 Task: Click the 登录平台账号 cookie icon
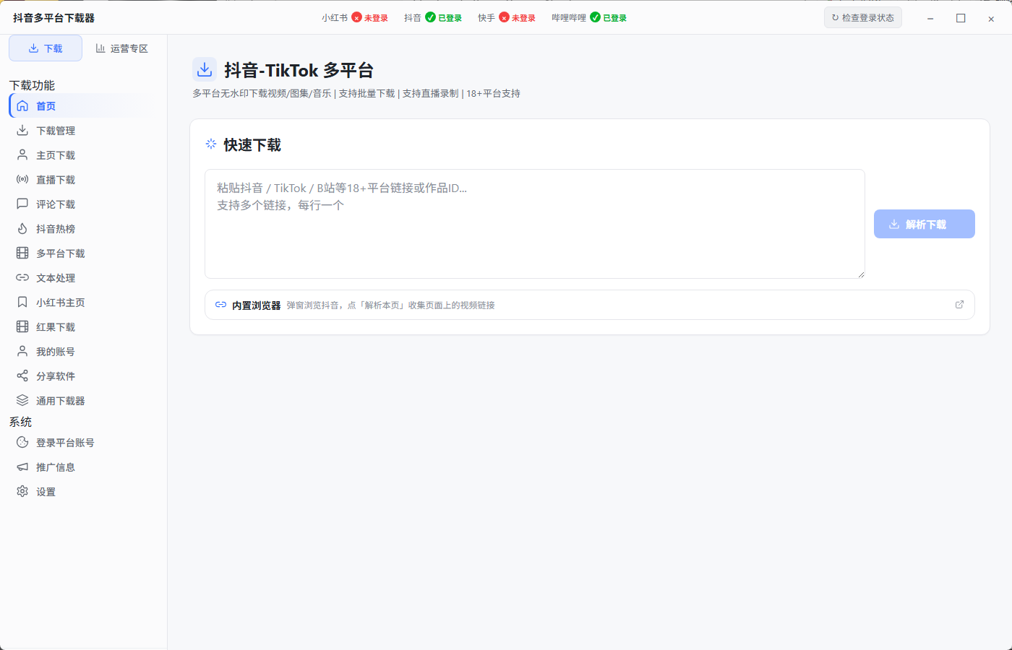click(22, 443)
